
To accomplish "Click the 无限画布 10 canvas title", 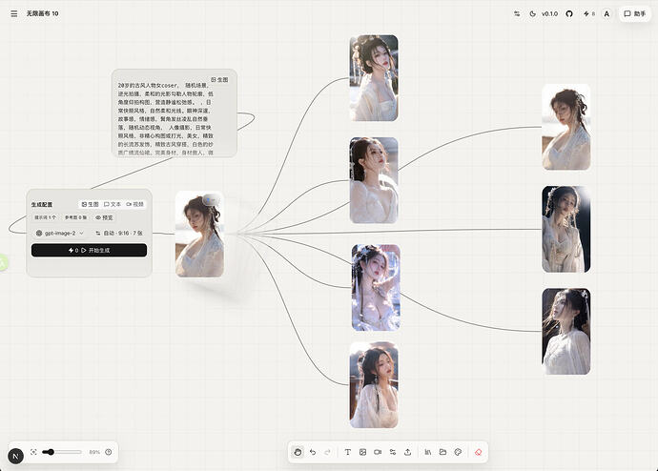I will [x=42, y=13].
